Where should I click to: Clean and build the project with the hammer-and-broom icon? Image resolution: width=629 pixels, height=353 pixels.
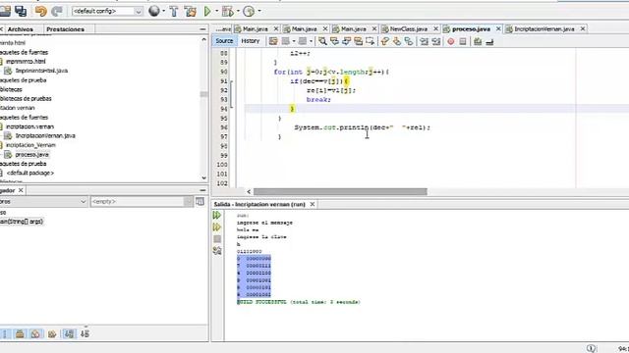tap(191, 11)
